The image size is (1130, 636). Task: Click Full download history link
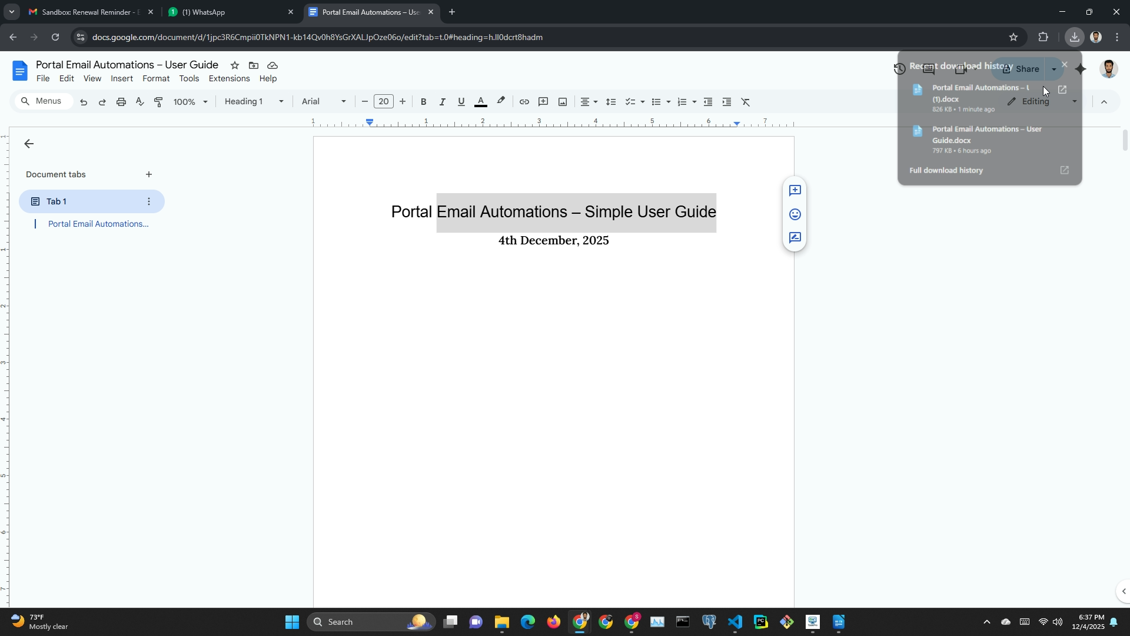pos(946,170)
